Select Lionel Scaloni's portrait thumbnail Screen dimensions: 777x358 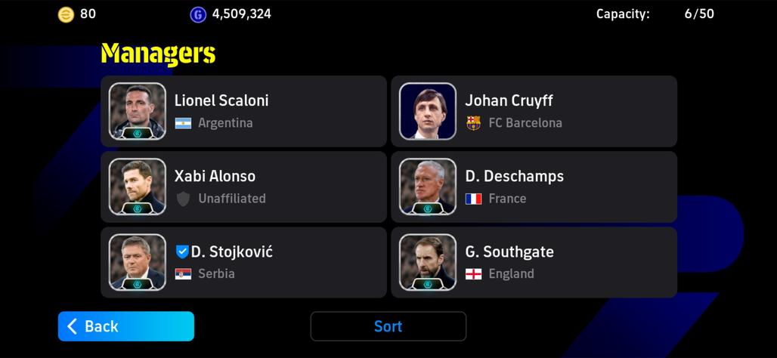coord(138,111)
